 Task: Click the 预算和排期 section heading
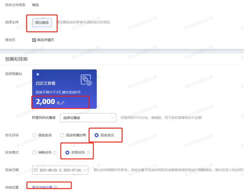[x=16, y=59]
